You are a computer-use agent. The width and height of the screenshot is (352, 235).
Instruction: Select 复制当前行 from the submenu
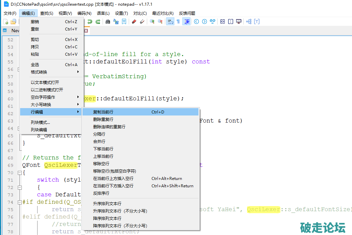103,112
